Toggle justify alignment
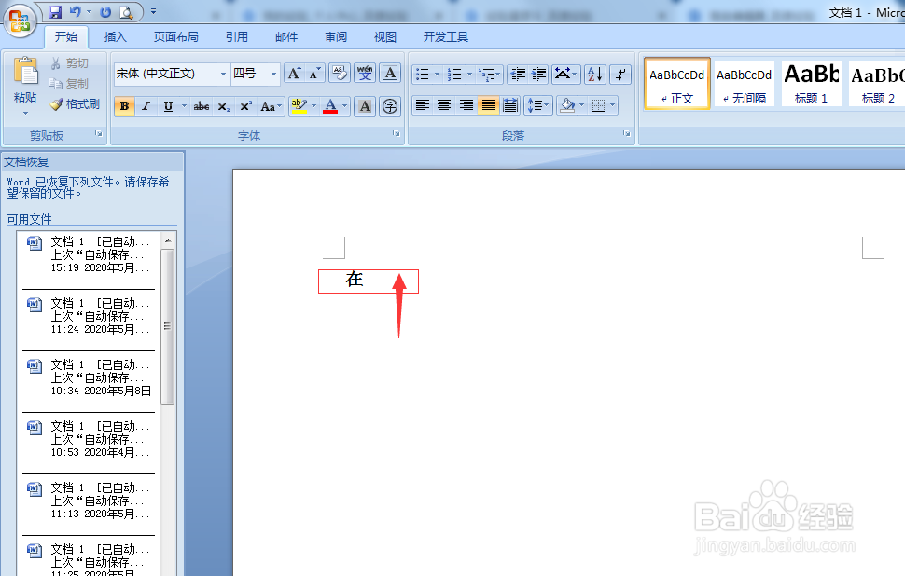 pos(488,105)
